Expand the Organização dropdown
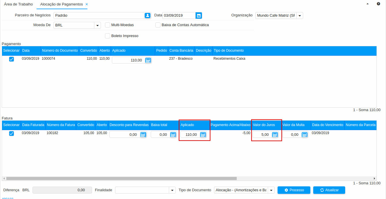The height and width of the screenshot is (199, 386). coord(299,16)
